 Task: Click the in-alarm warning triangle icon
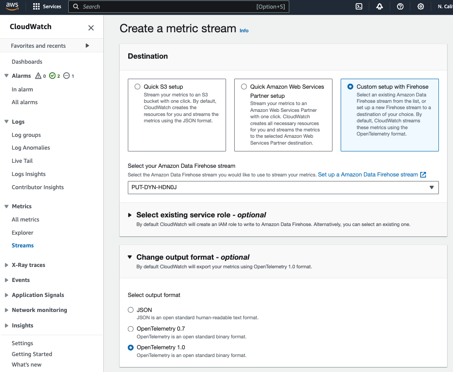point(38,75)
